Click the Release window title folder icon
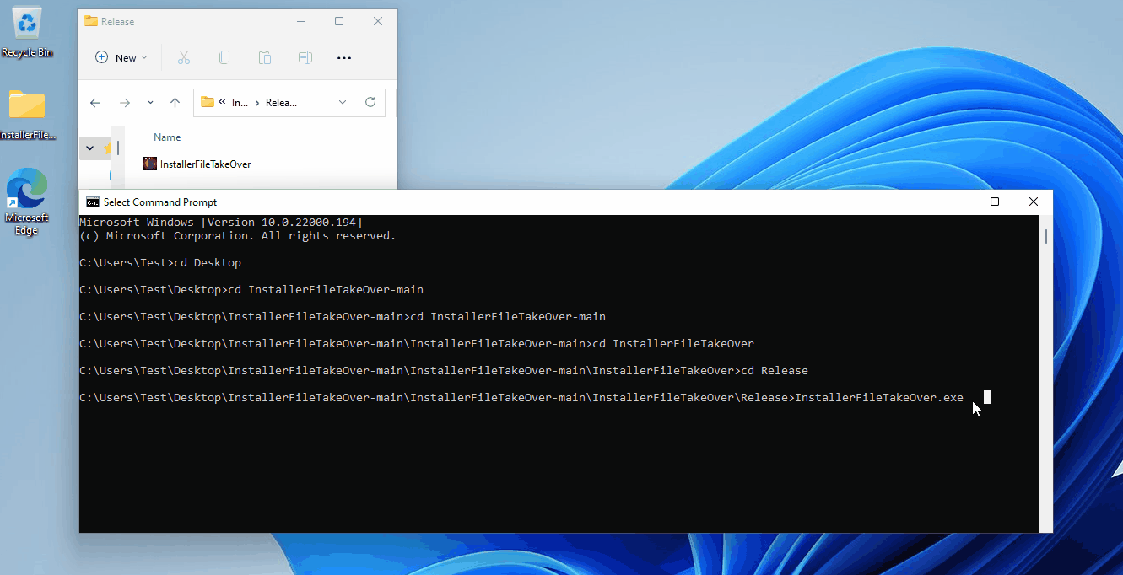1123x575 pixels. click(x=91, y=21)
